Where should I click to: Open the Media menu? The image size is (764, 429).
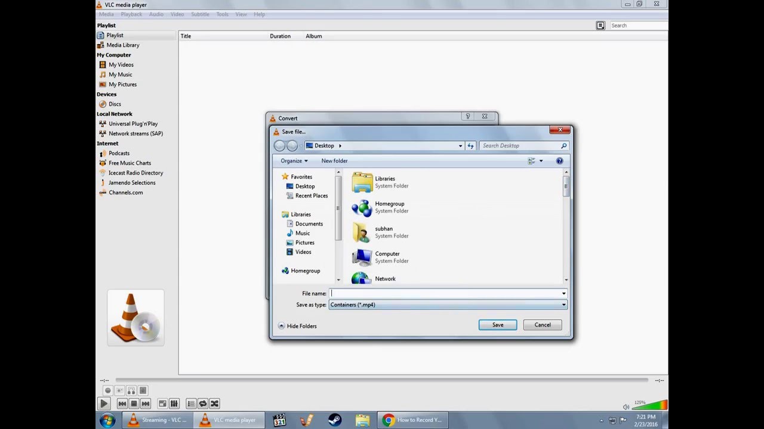pos(106,14)
